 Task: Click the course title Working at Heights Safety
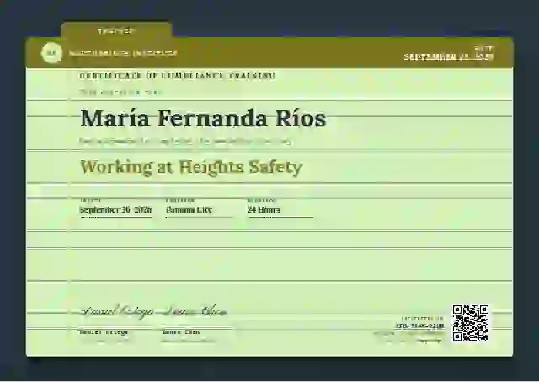tap(191, 167)
